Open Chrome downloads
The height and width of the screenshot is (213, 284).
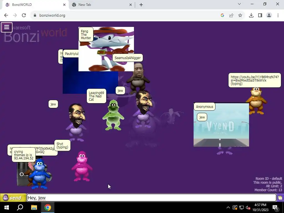coord(251,16)
